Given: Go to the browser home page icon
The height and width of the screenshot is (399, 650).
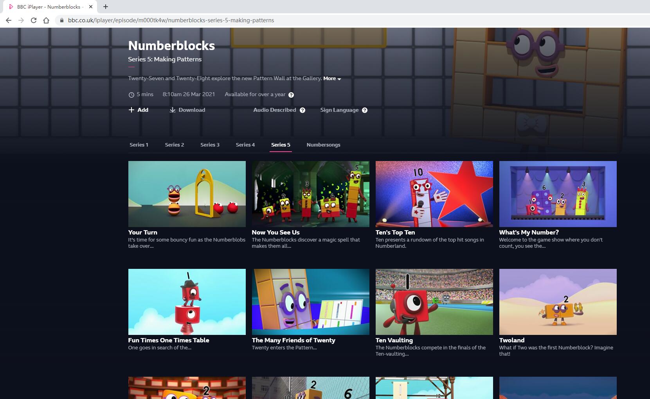Looking at the screenshot, I should coord(46,20).
